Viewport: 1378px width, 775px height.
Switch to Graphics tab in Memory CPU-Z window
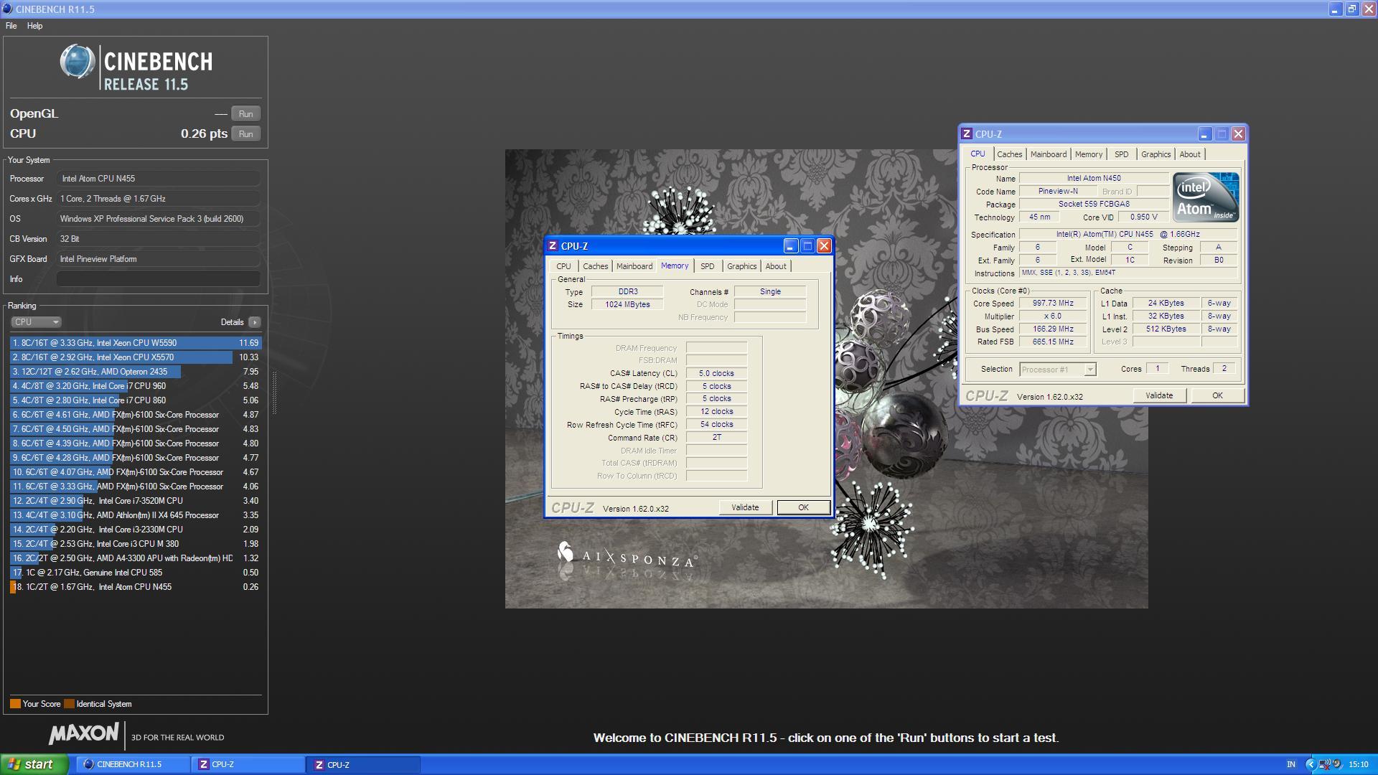(x=741, y=266)
